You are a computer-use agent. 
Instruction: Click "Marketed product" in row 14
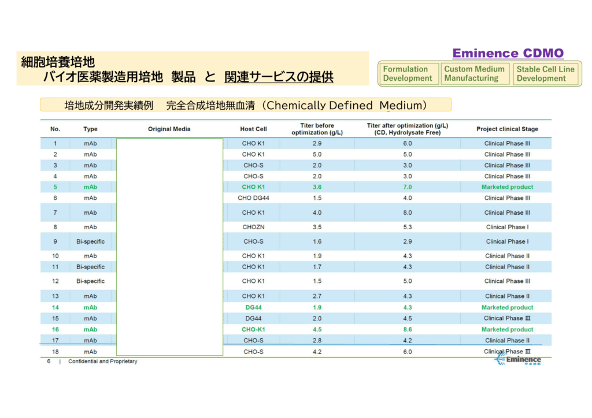507,308
